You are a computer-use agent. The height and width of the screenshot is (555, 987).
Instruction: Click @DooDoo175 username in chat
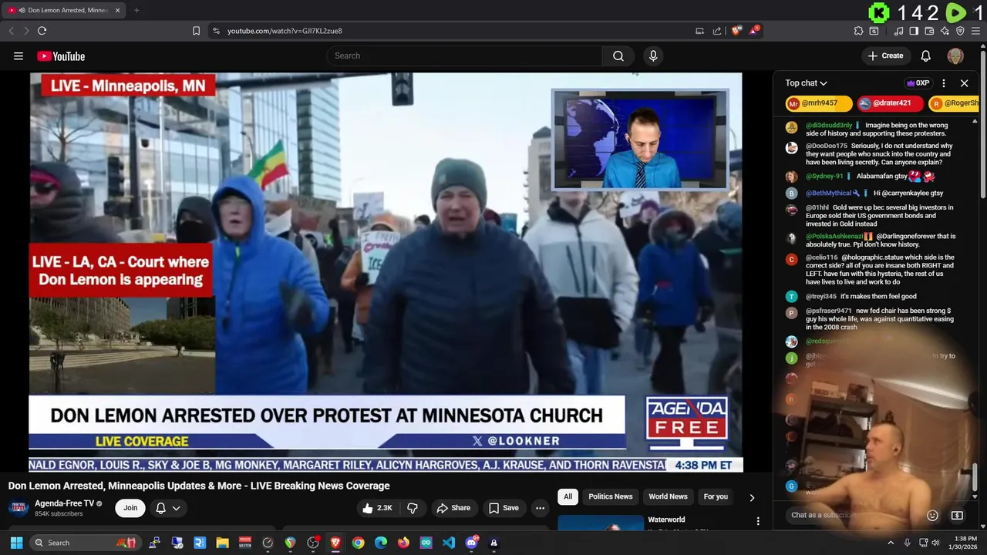click(x=827, y=146)
